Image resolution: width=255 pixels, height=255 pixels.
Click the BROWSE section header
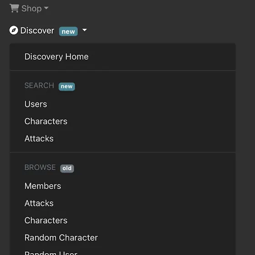point(40,168)
